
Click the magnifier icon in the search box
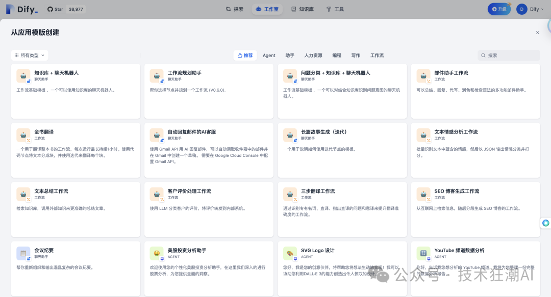point(483,56)
